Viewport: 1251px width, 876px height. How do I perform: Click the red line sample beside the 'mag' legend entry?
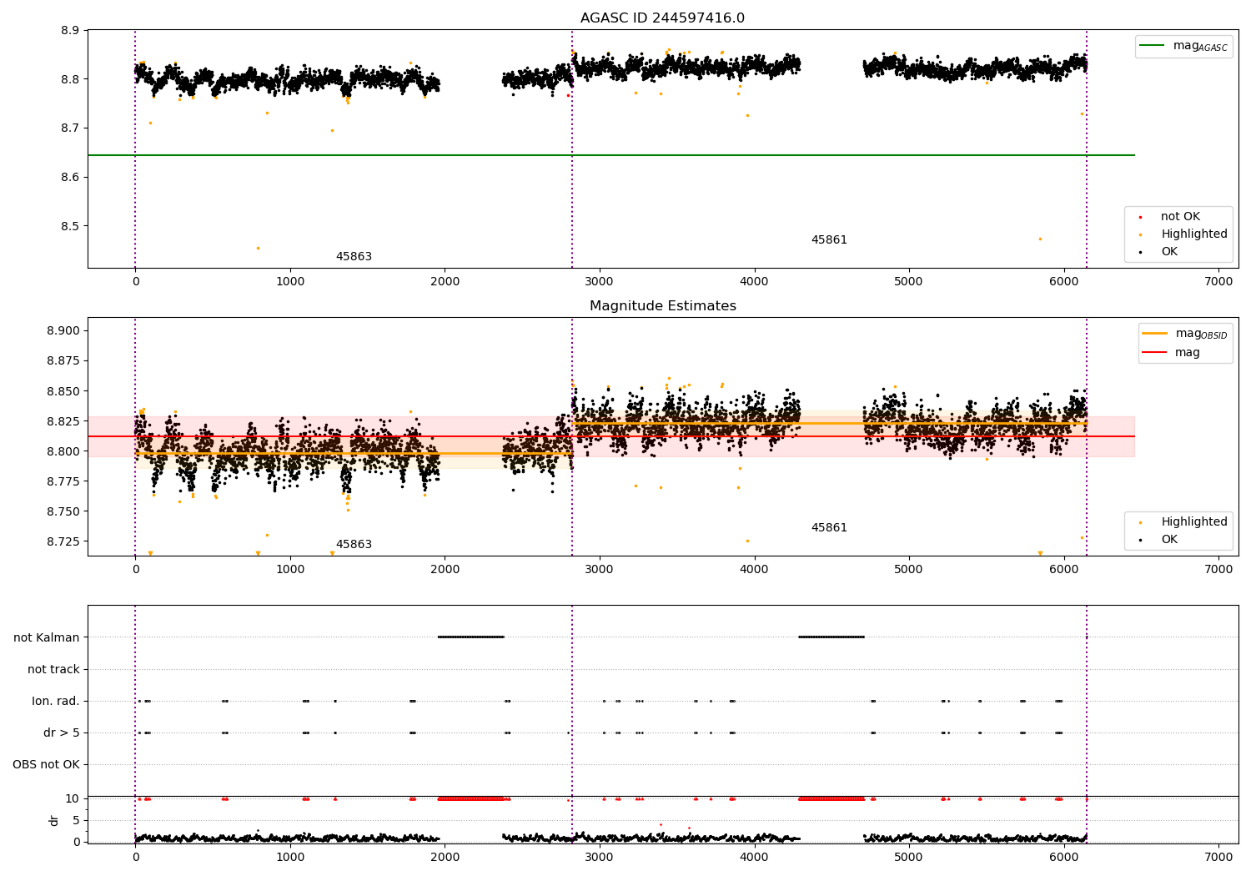click(1155, 352)
